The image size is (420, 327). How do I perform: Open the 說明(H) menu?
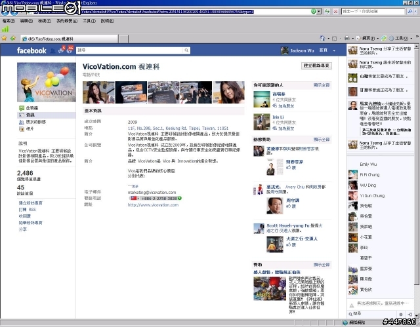[107, 21]
